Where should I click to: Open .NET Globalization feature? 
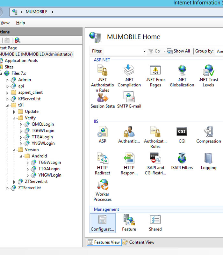(x=182, y=76)
